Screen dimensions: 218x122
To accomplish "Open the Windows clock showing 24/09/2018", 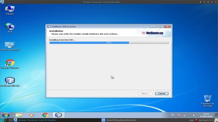I will click(x=206, y=115).
